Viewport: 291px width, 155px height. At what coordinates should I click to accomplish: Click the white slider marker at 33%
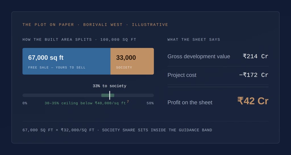point(110,95)
